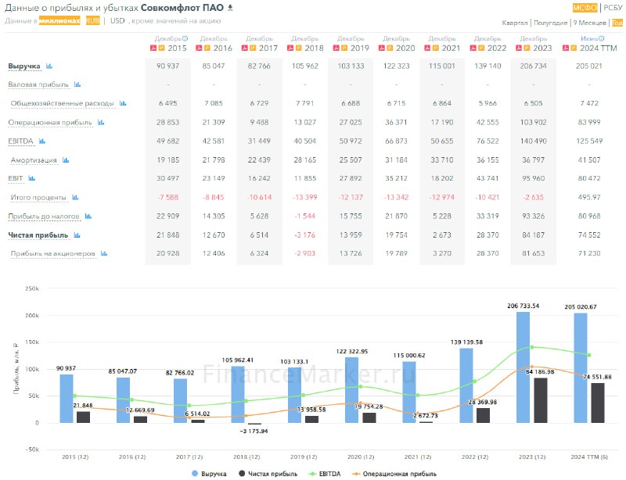Viewport: 626px width, 480px height.
Task: Open the PDF report icon for 2016
Action: tap(199, 48)
